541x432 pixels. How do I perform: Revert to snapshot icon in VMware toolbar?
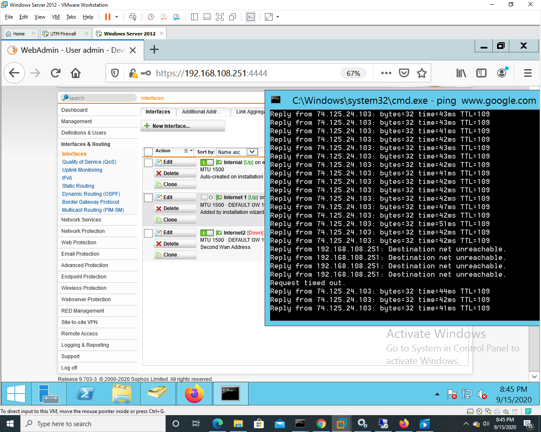[164, 17]
